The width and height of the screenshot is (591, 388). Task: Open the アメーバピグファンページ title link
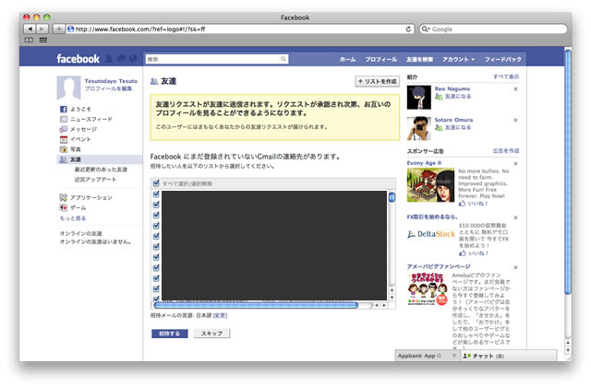[439, 266]
